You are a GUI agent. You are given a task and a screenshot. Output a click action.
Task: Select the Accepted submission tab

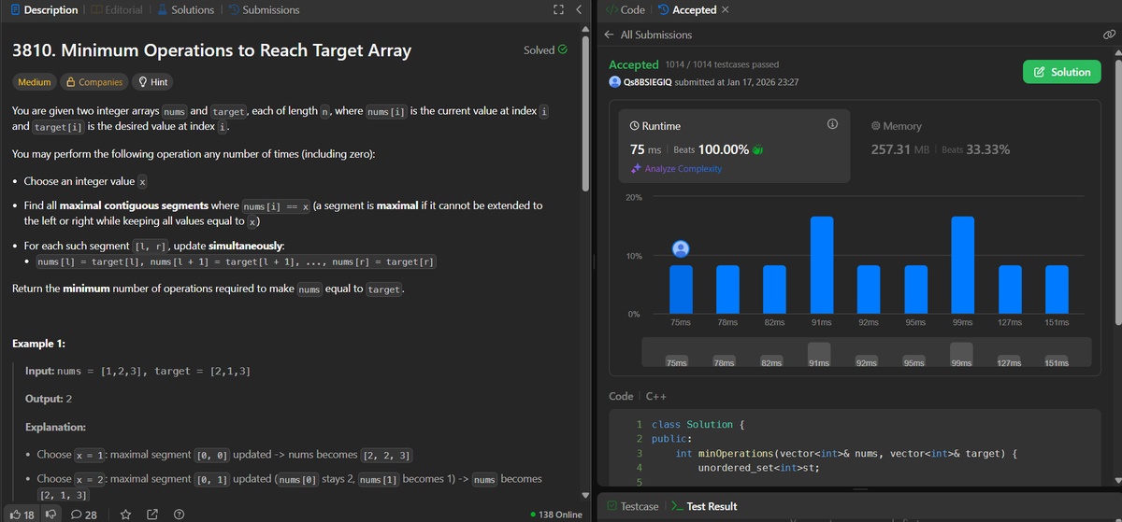pos(687,9)
